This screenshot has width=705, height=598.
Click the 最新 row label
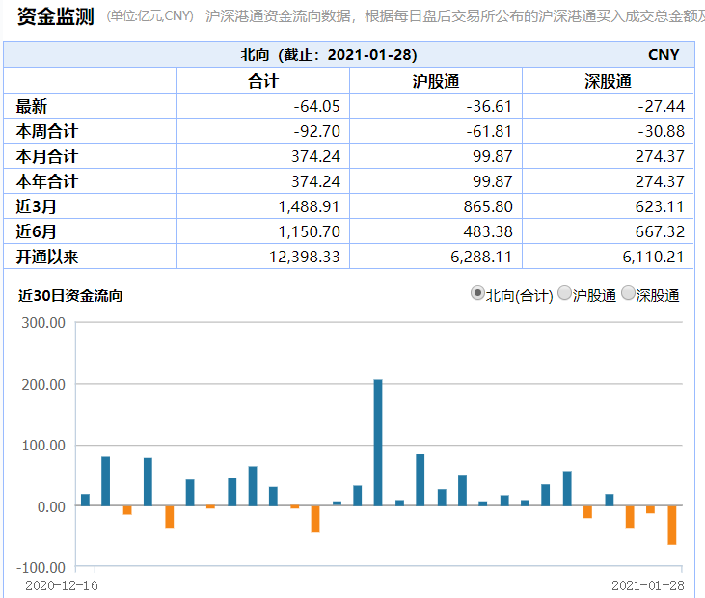32,106
